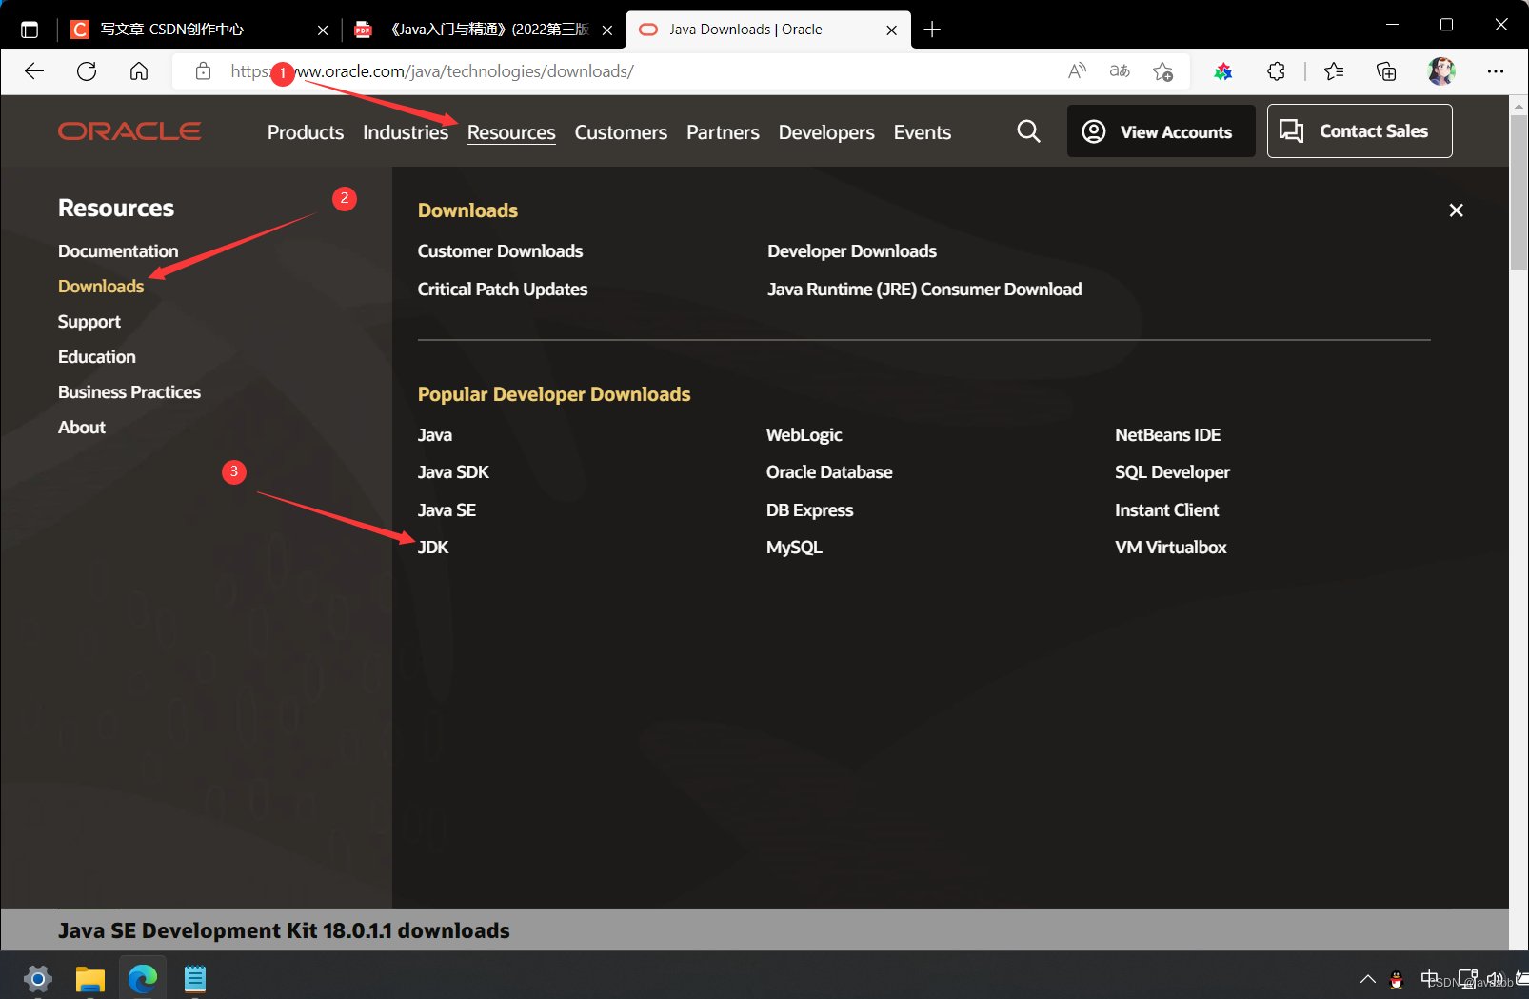View site info via the lock icon
The image size is (1529, 999).
pos(203,71)
